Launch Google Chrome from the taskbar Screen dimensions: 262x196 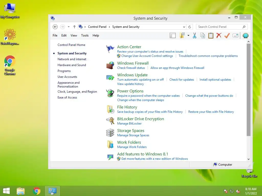click(37, 191)
